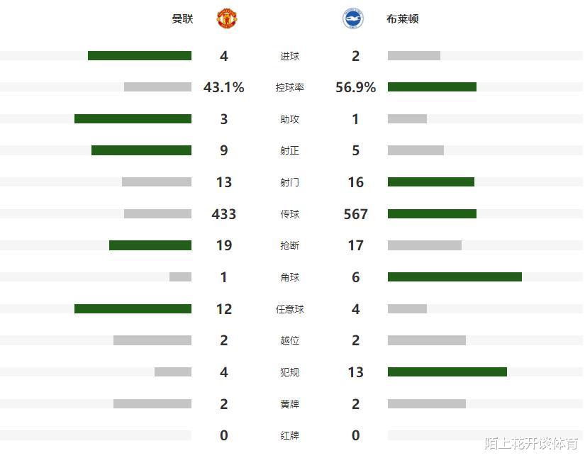The image size is (585, 458).
Task: Select the 曼联 team name
Action: [x=182, y=19]
